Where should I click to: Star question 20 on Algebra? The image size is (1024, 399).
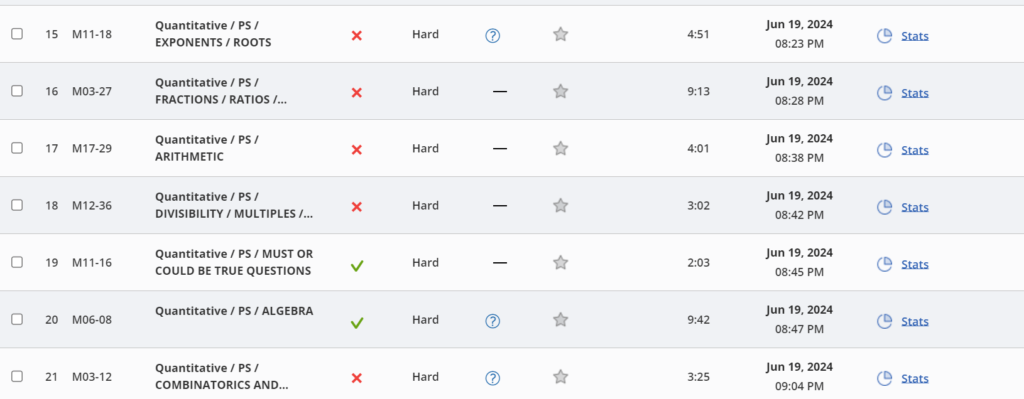(560, 320)
